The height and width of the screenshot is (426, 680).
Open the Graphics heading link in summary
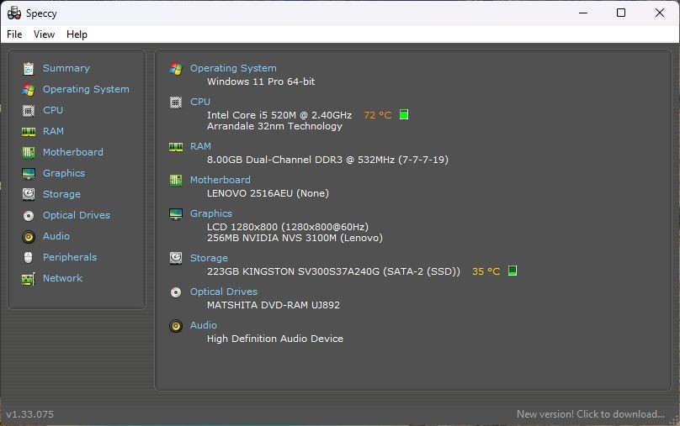211,213
